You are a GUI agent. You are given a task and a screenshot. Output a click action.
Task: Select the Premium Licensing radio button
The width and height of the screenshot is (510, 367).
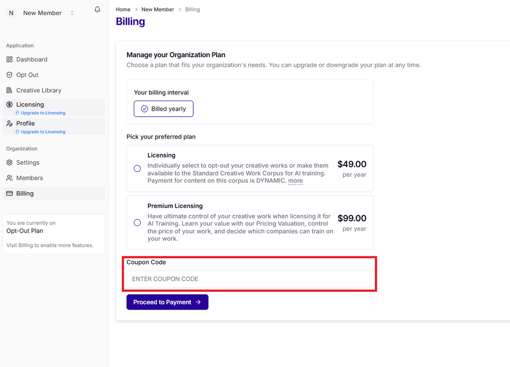[x=137, y=222]
